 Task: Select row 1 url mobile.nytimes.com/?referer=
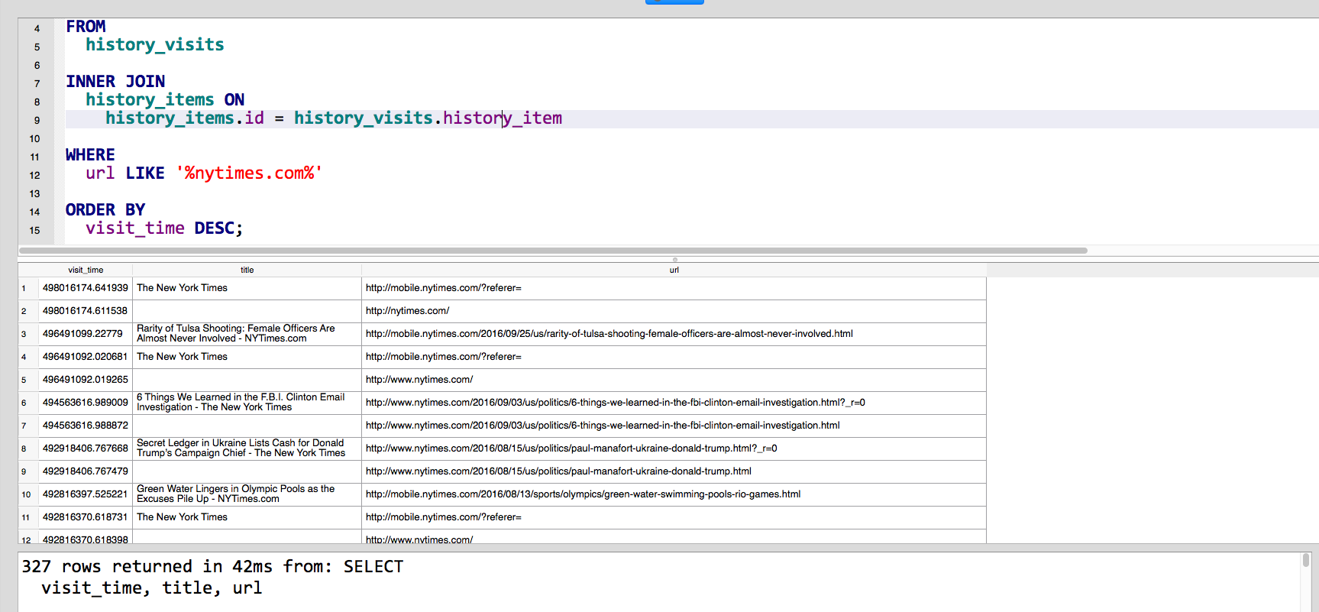[x=674, y=288]
